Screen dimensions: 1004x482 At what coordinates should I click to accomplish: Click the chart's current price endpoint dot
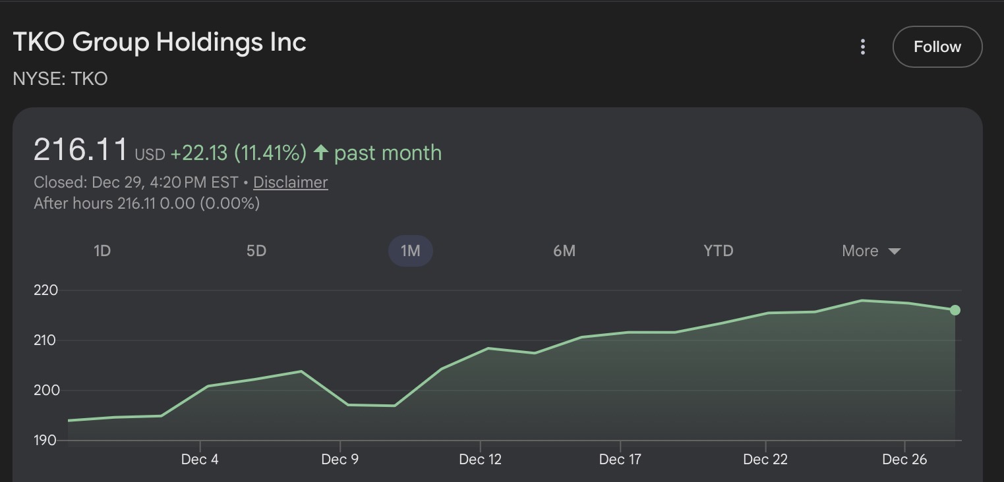point(955,310)
